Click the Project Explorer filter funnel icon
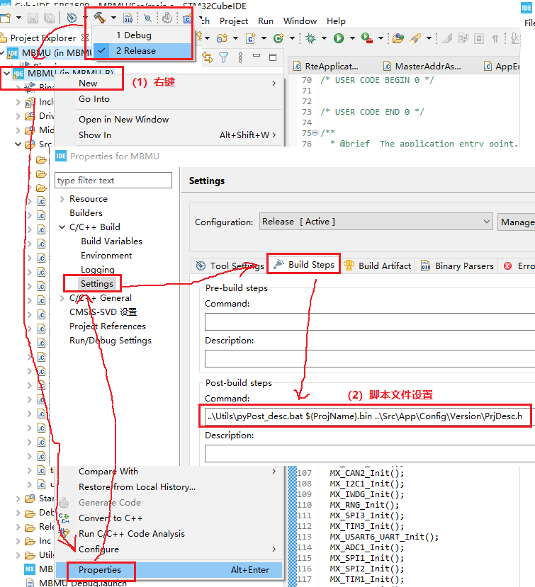535x587 pixels. pyautogui.click(x=224, y=57)
